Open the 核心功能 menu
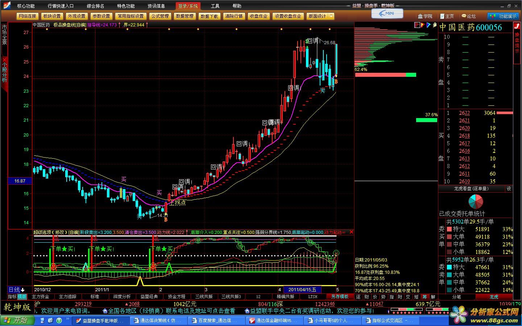The width and height of the screenshot is (522, 326). 26,6
